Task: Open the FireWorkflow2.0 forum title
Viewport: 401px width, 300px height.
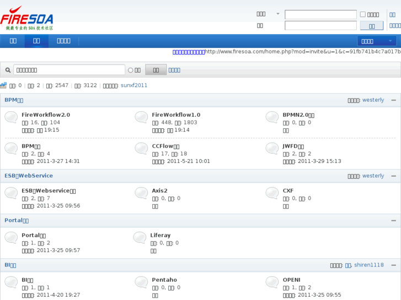Action: point(46,115)
